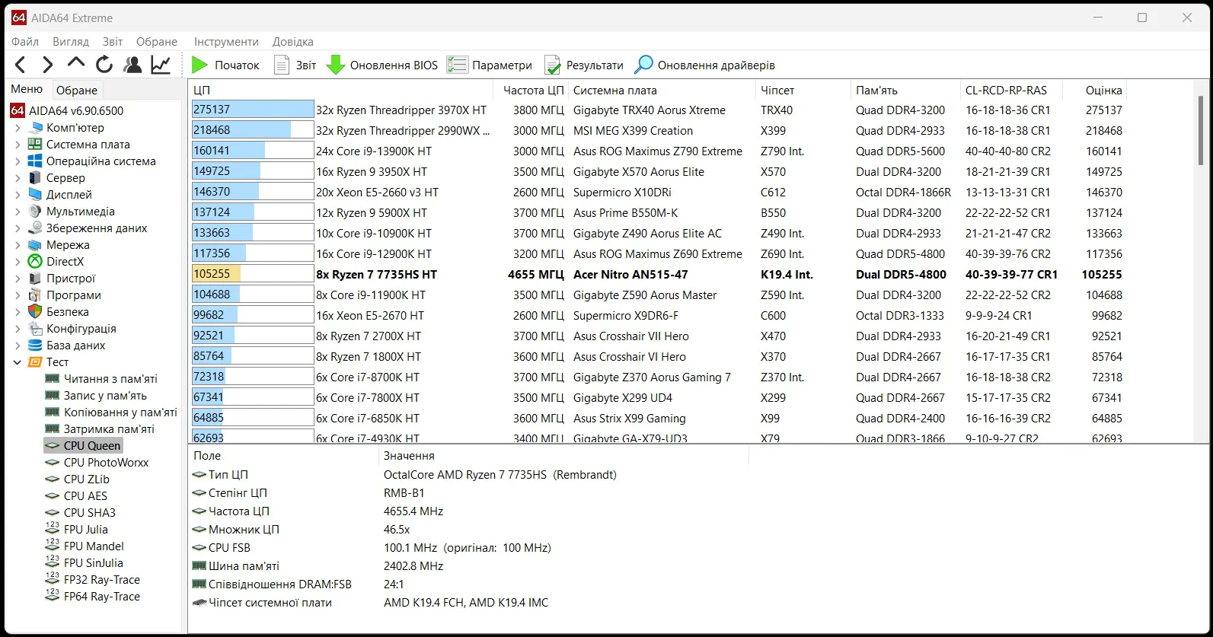
Task: Select the FPU Julia benchmark
Action: [x=76, y=530]
